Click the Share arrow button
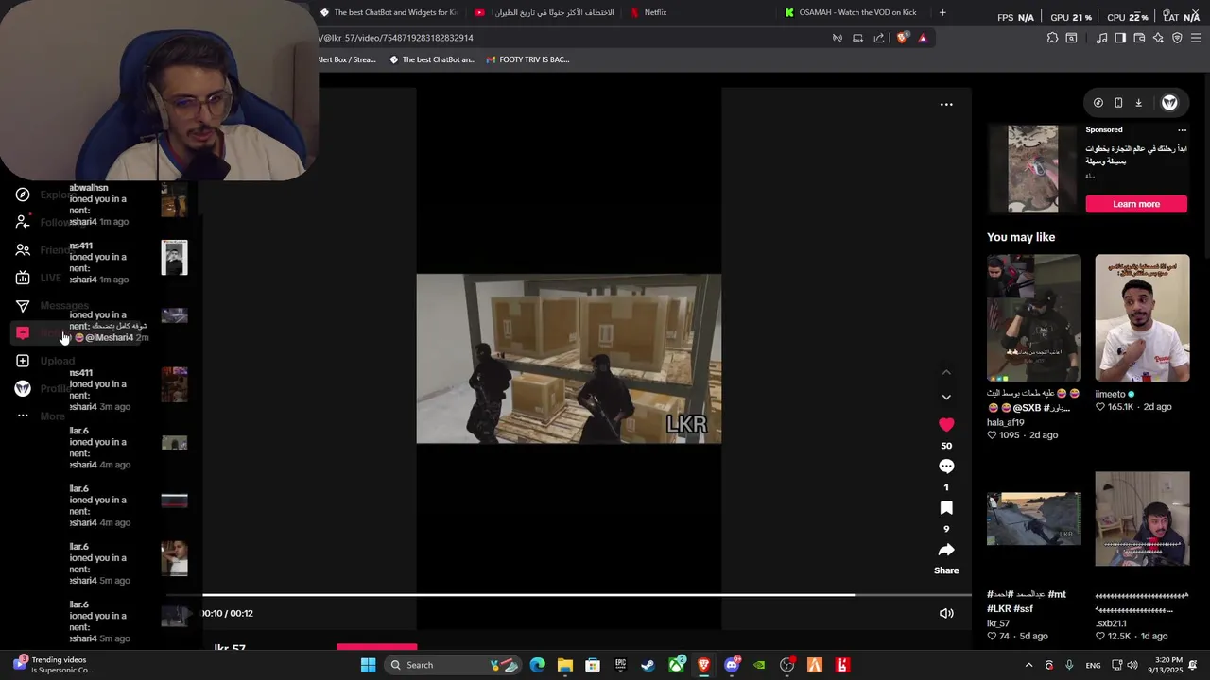 click(946, 550)
